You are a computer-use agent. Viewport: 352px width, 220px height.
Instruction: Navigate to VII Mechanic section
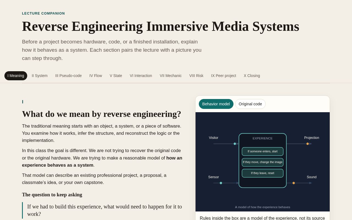pyautogui.click(x=171, y=76)
